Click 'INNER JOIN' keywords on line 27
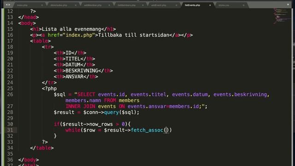This screenshot has height=166, width=295. click(x=80, y=107)
